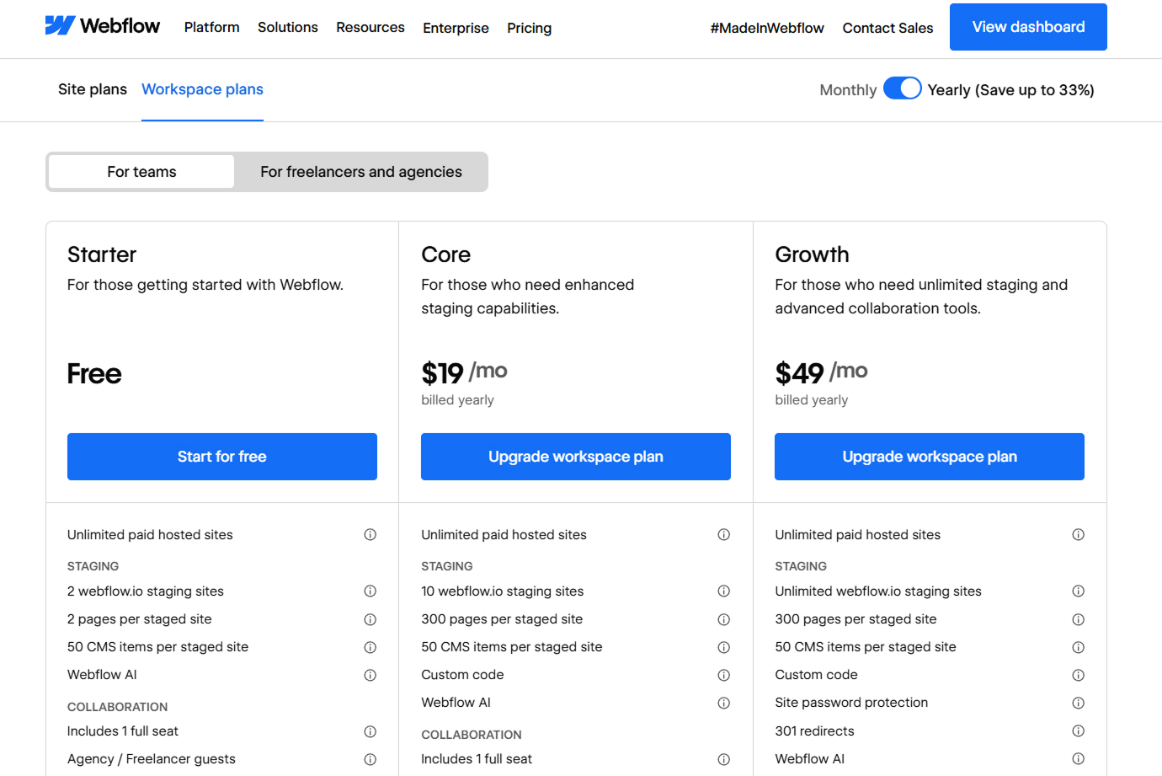Switch to Site plans tab
The image size is (1162, 776).
[x=93, y=89]
